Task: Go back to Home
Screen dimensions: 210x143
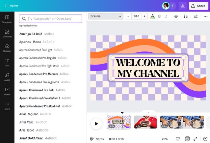Action: tap(11, 6)
